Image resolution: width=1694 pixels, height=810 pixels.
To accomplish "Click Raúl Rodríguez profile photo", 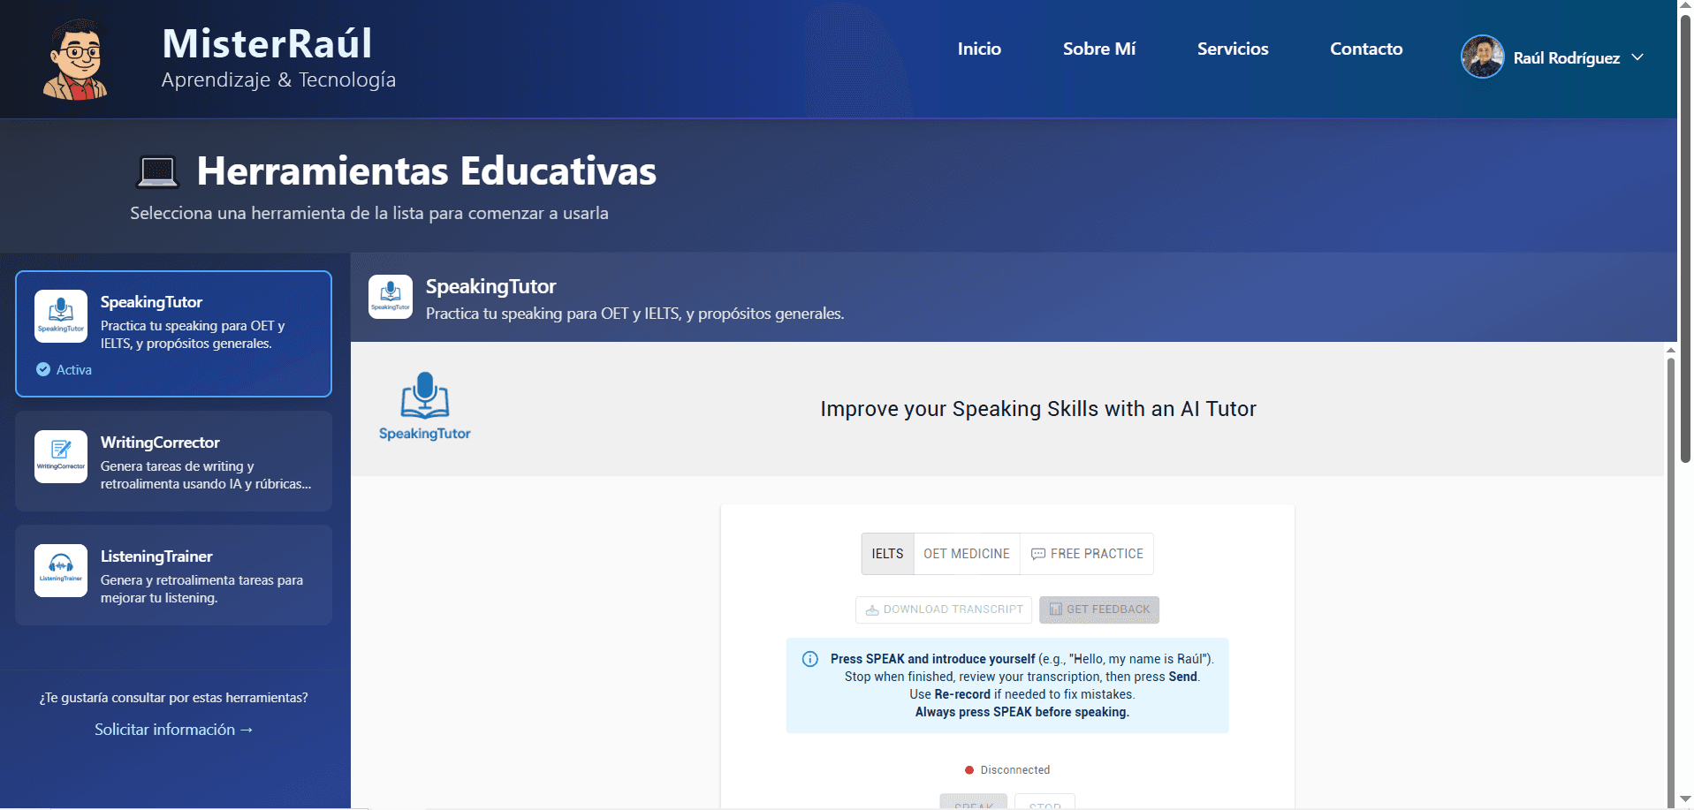I will [1482, 57].
